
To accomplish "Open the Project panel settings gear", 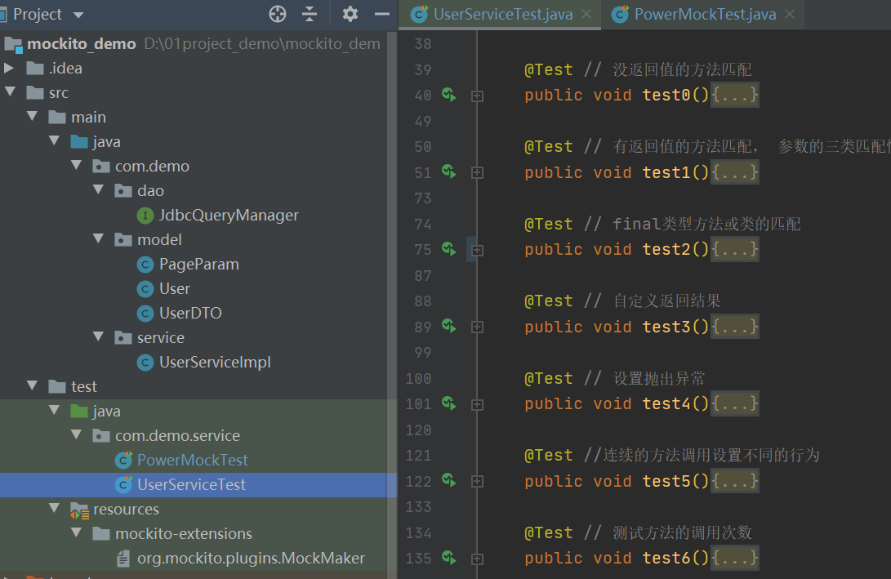I will [350, 14].
